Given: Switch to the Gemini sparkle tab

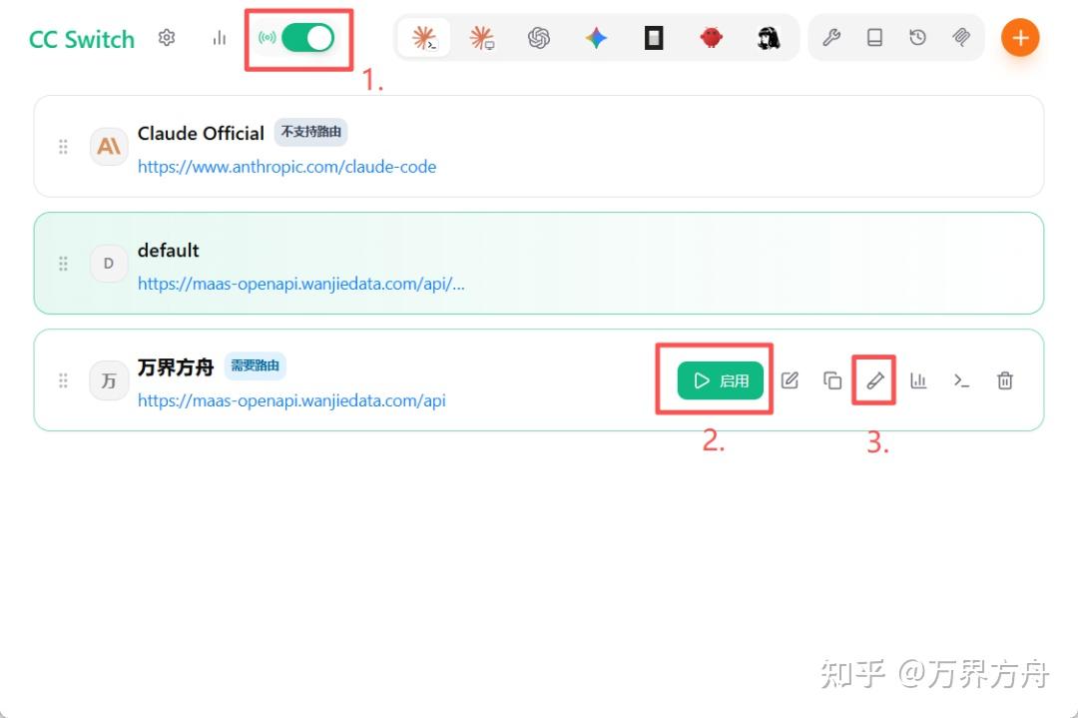Looking at the screenshot, I should (x=596, y=38).
